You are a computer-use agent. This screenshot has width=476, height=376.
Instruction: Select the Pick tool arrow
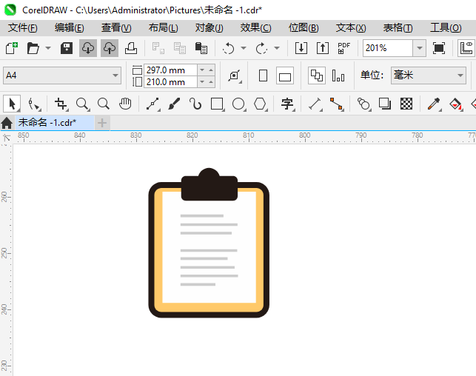(x=12, y=104)
